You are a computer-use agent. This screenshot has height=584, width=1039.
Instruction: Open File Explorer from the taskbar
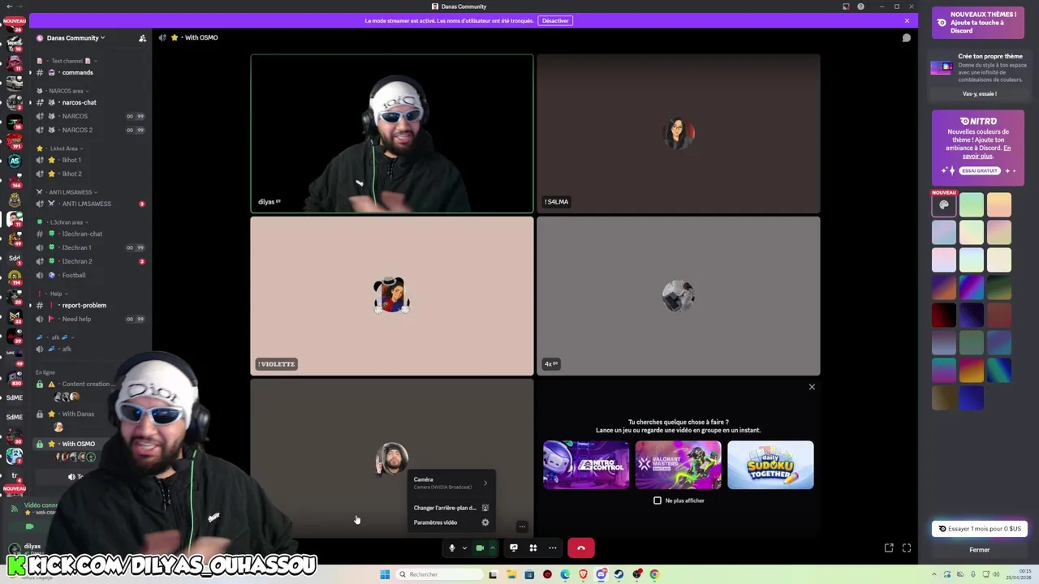pos(511,574)
